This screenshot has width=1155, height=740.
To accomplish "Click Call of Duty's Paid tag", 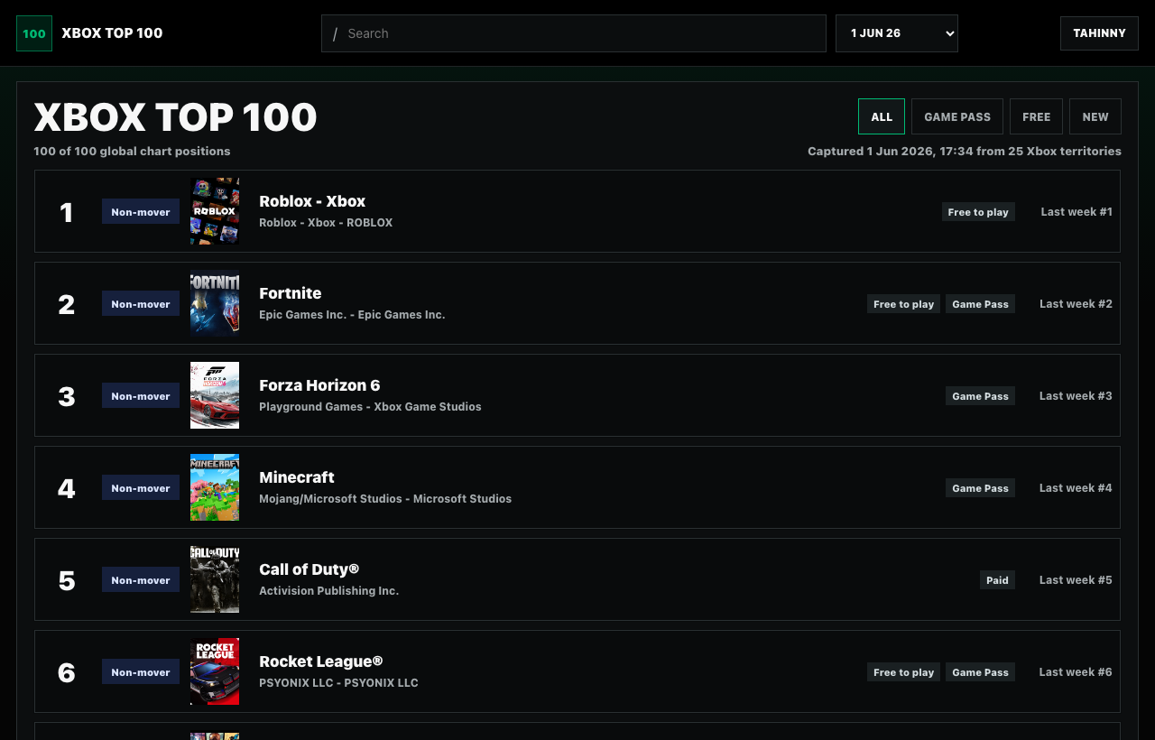I will click(997, 580).
